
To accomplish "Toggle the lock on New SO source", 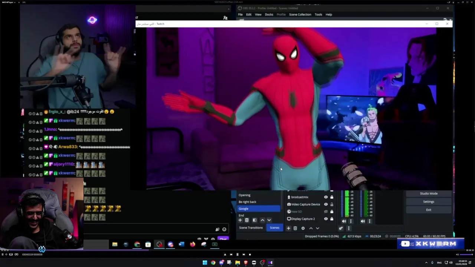I will point(332,212).
